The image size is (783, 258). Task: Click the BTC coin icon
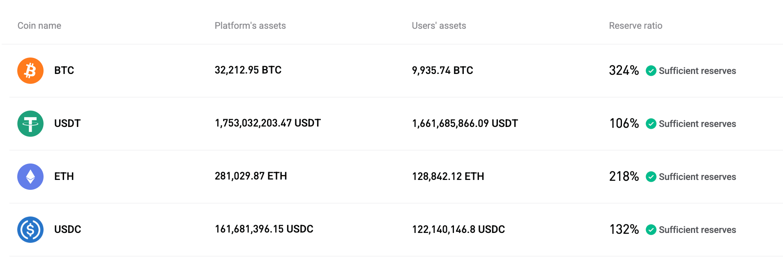pos(30,70)
